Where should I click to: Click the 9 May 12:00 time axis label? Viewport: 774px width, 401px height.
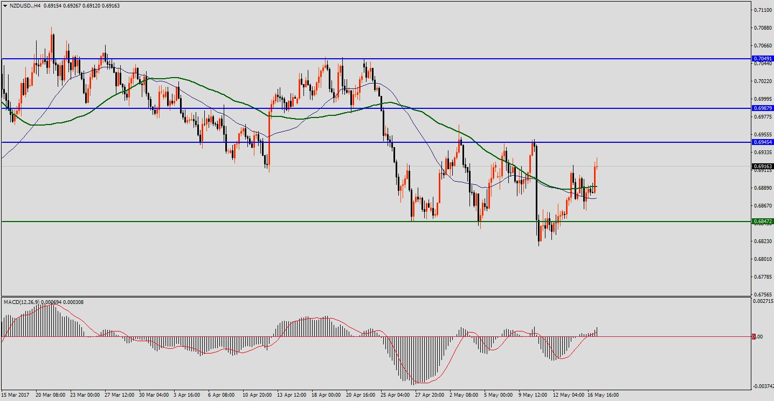click(534, 395)
